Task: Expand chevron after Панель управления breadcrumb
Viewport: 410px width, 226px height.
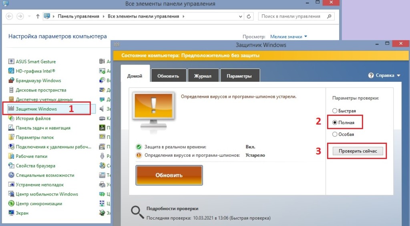Action: (x=104, y=16)
